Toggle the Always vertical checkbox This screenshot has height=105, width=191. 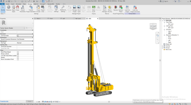click(x=18, y=54)
